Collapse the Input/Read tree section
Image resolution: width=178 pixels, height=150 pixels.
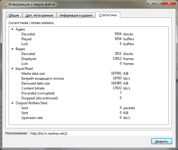pyautogui.click(x=12, y=69)
